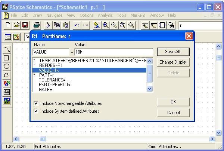Viewport: 224px width, 151px height.
Task: Cancel the attribute dialog
Action: point(173,113)
